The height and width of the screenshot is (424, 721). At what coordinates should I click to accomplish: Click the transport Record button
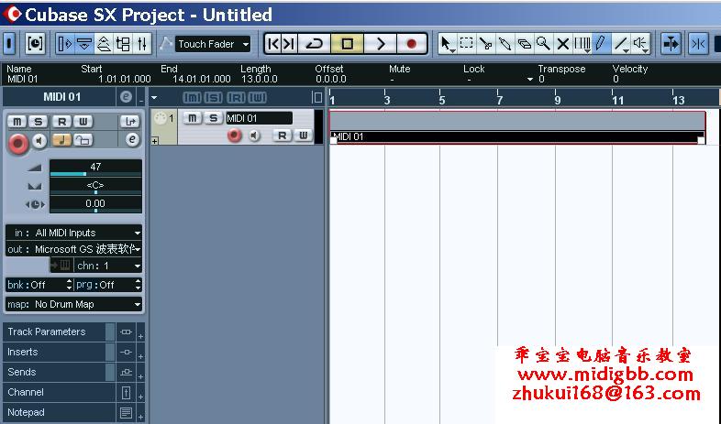412,44
